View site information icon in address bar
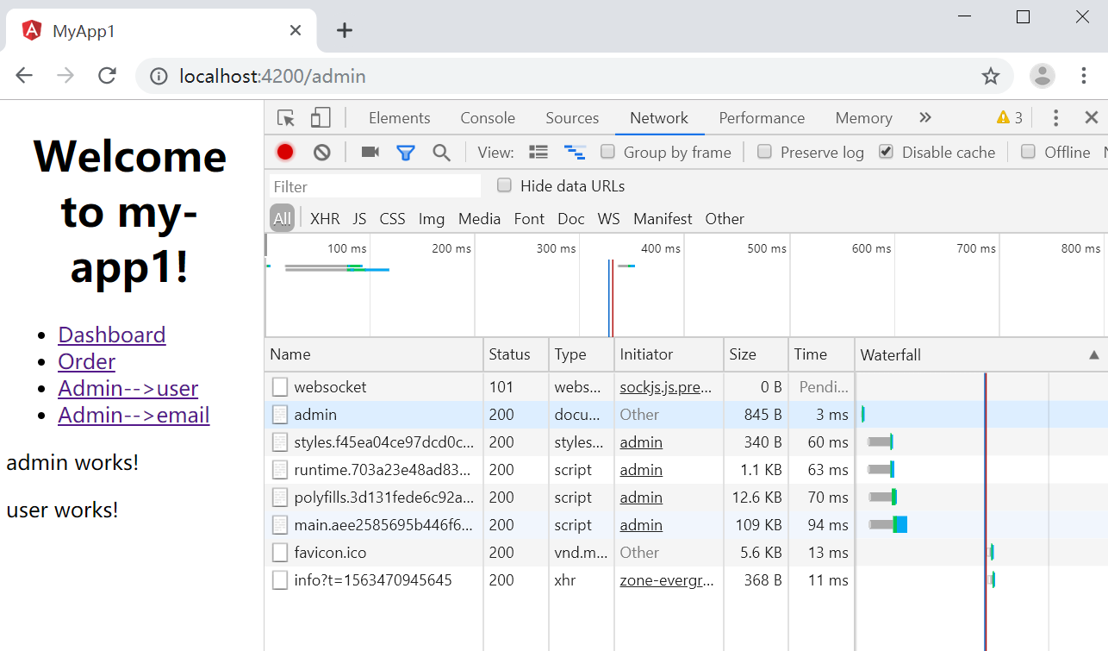 pyautogui.click(x=159, y=76)
